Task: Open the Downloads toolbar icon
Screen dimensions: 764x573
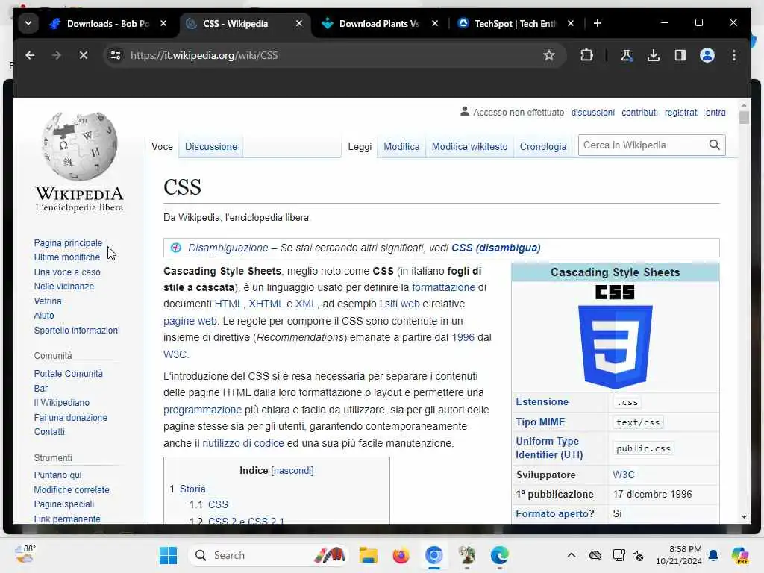Action: tap(654, 55)
